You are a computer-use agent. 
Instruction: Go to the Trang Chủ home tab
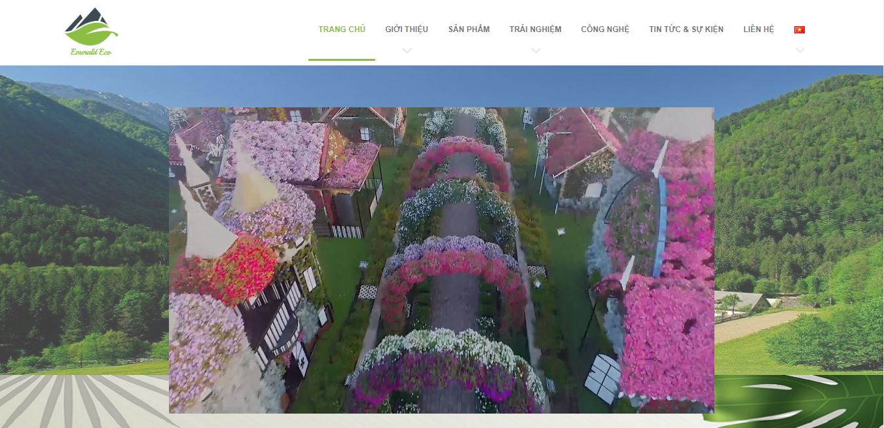pyautogui.click(x=342, y=29)
